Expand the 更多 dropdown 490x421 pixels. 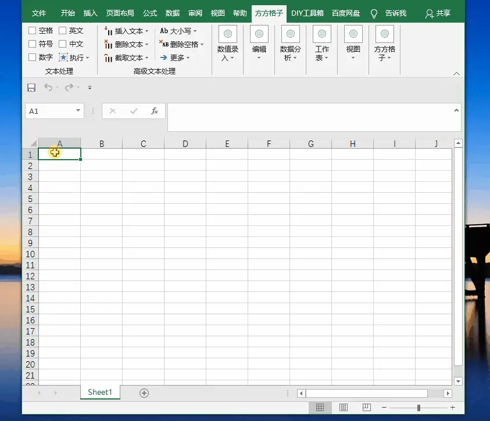(178, 57)
